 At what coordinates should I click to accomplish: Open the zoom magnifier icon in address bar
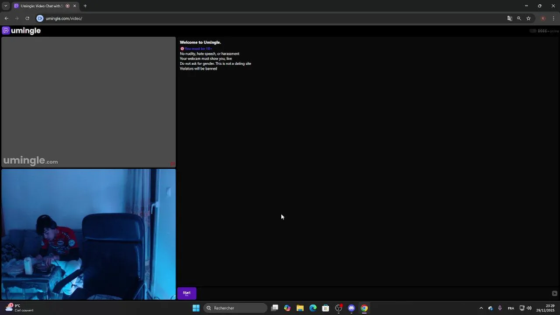click(x=519, y=18)
